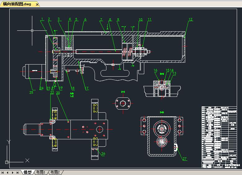Viewport: 242px width, 175px height.
Task: Open the 布局1 layout tab
Action: pyautogui.click(x=41, y=173)
